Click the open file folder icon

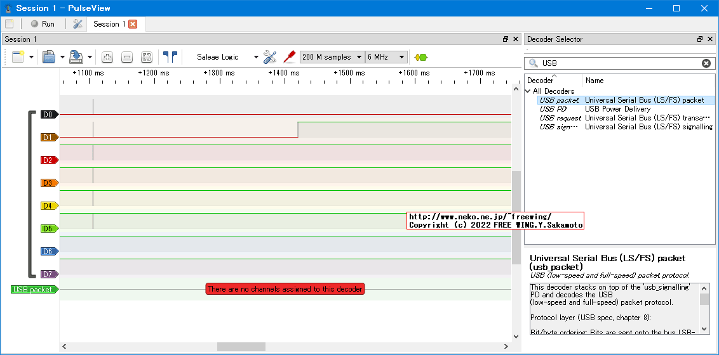click(x=49, y=57)
